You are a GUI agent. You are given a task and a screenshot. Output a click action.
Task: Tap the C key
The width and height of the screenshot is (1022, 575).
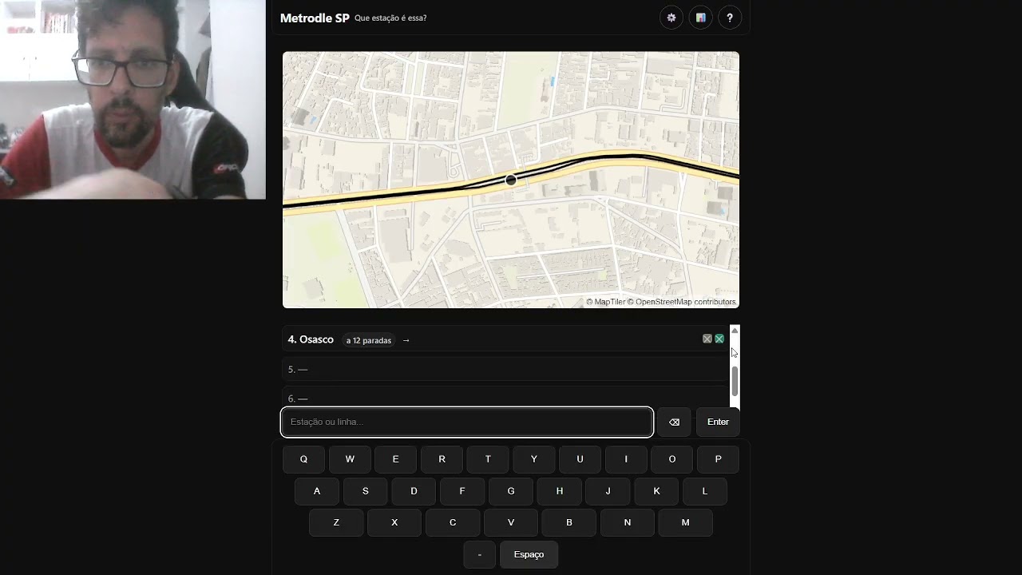point(453,522)
